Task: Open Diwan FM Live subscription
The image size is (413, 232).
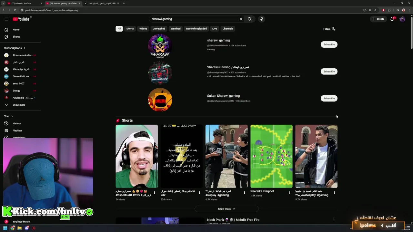Action: coord(20,76)
